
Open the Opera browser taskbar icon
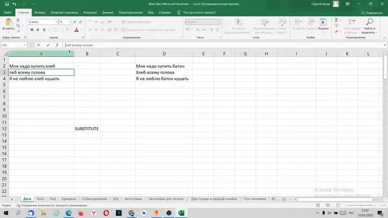106,213
